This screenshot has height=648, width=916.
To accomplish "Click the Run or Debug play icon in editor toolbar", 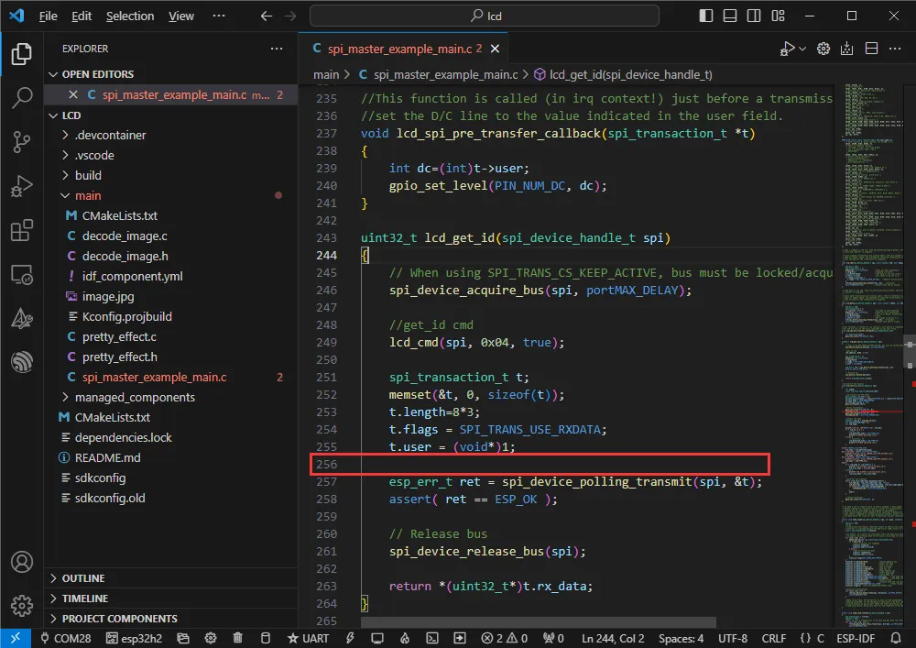I will coord(787,49).
